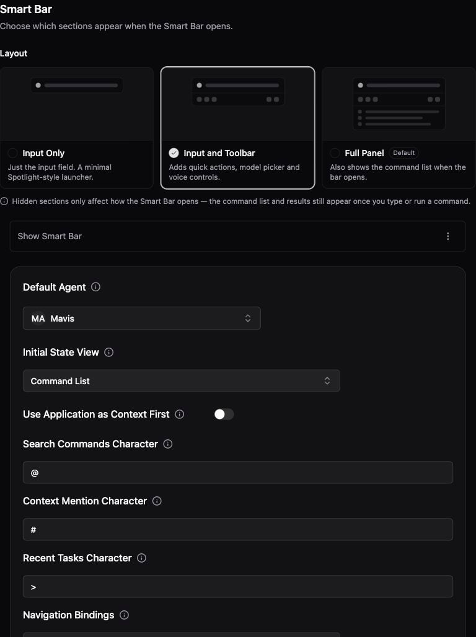Click 'Choose which sections appear when the Smart Bar opens.'

pyautogui.click(x=117, y=26)
